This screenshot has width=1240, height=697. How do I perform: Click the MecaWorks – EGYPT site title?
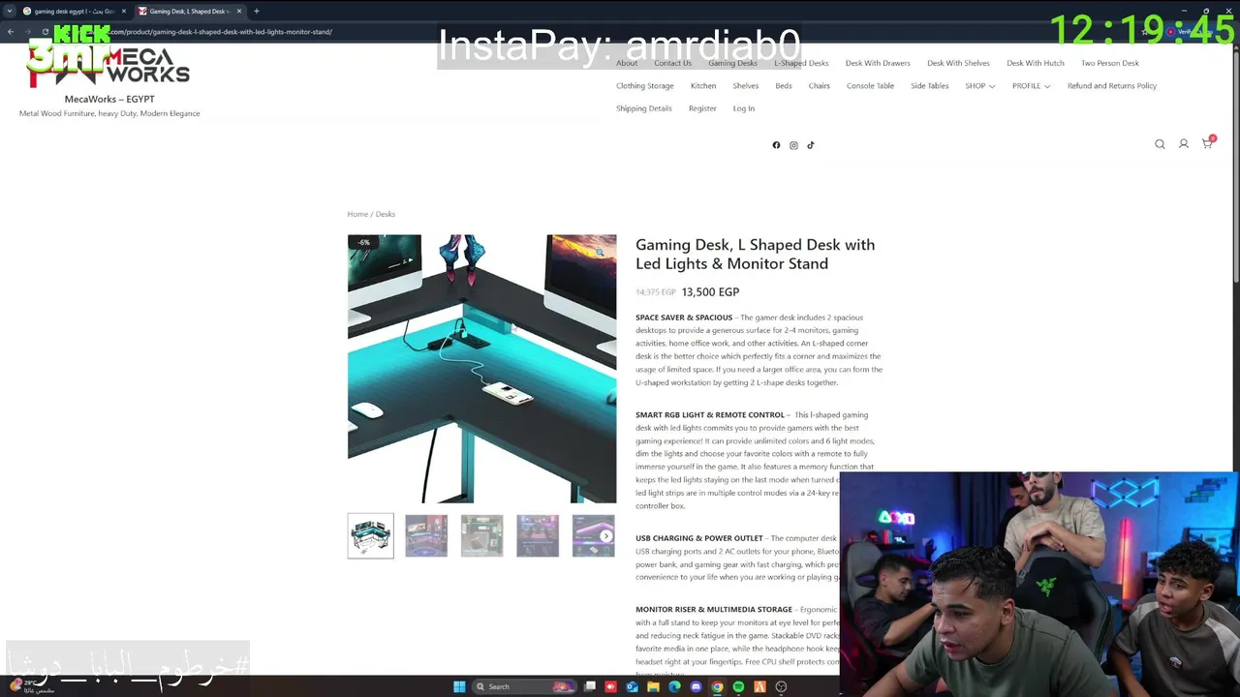tap(109, 99)
